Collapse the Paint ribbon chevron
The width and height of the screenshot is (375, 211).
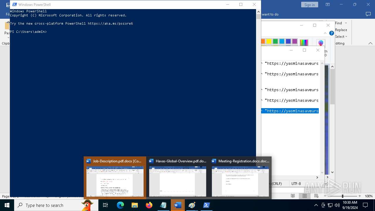(x=325, y=33)
